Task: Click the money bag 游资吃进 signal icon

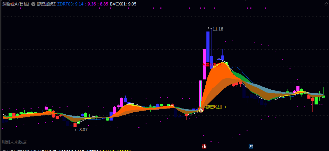Action: point(201,110)
